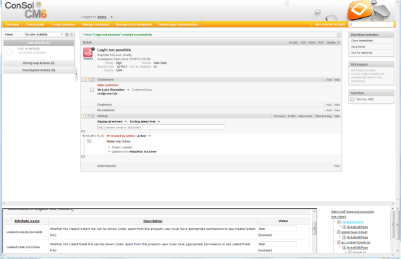This screenshot has height=259, width=401.
Task: Select the Close immediately workflow activity
Action: 362,41
